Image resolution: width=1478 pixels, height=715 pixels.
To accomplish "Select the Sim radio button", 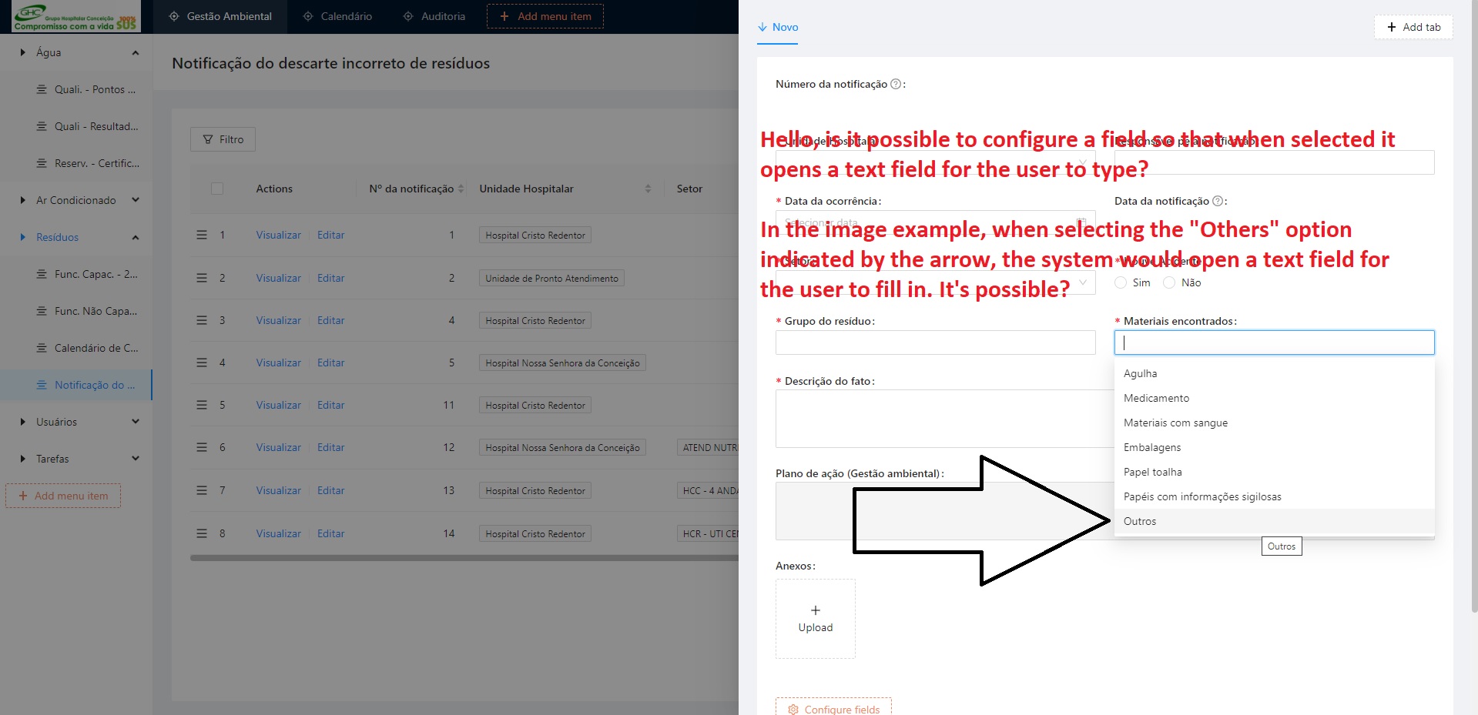I will click(x=1121, y=282).
